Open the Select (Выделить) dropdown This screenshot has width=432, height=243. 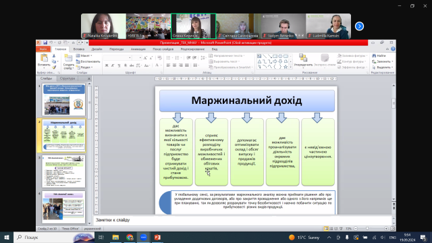[383, 67]
